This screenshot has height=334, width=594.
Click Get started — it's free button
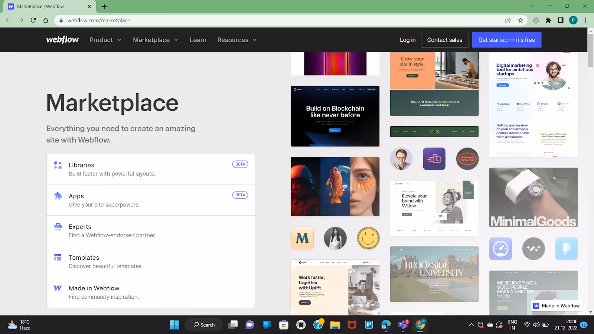click(506, 40)
